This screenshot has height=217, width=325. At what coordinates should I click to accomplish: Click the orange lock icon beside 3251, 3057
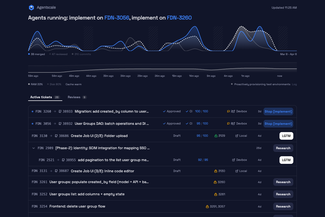(x=207, y=206)
